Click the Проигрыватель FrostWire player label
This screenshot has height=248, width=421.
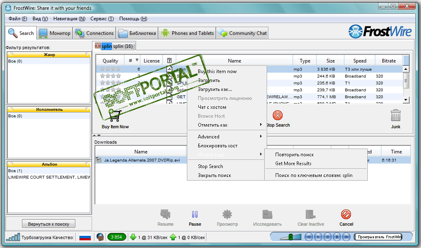point(378,237)
